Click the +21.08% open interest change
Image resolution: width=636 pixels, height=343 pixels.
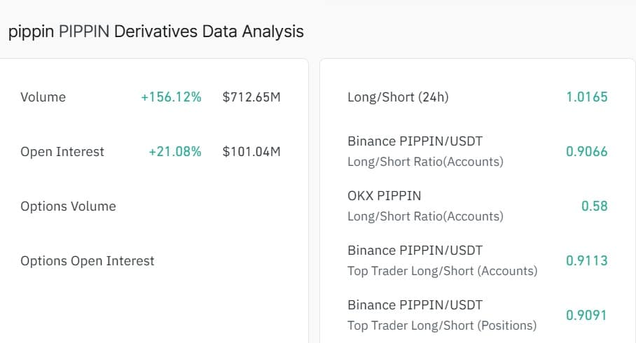tap(174, 152)
